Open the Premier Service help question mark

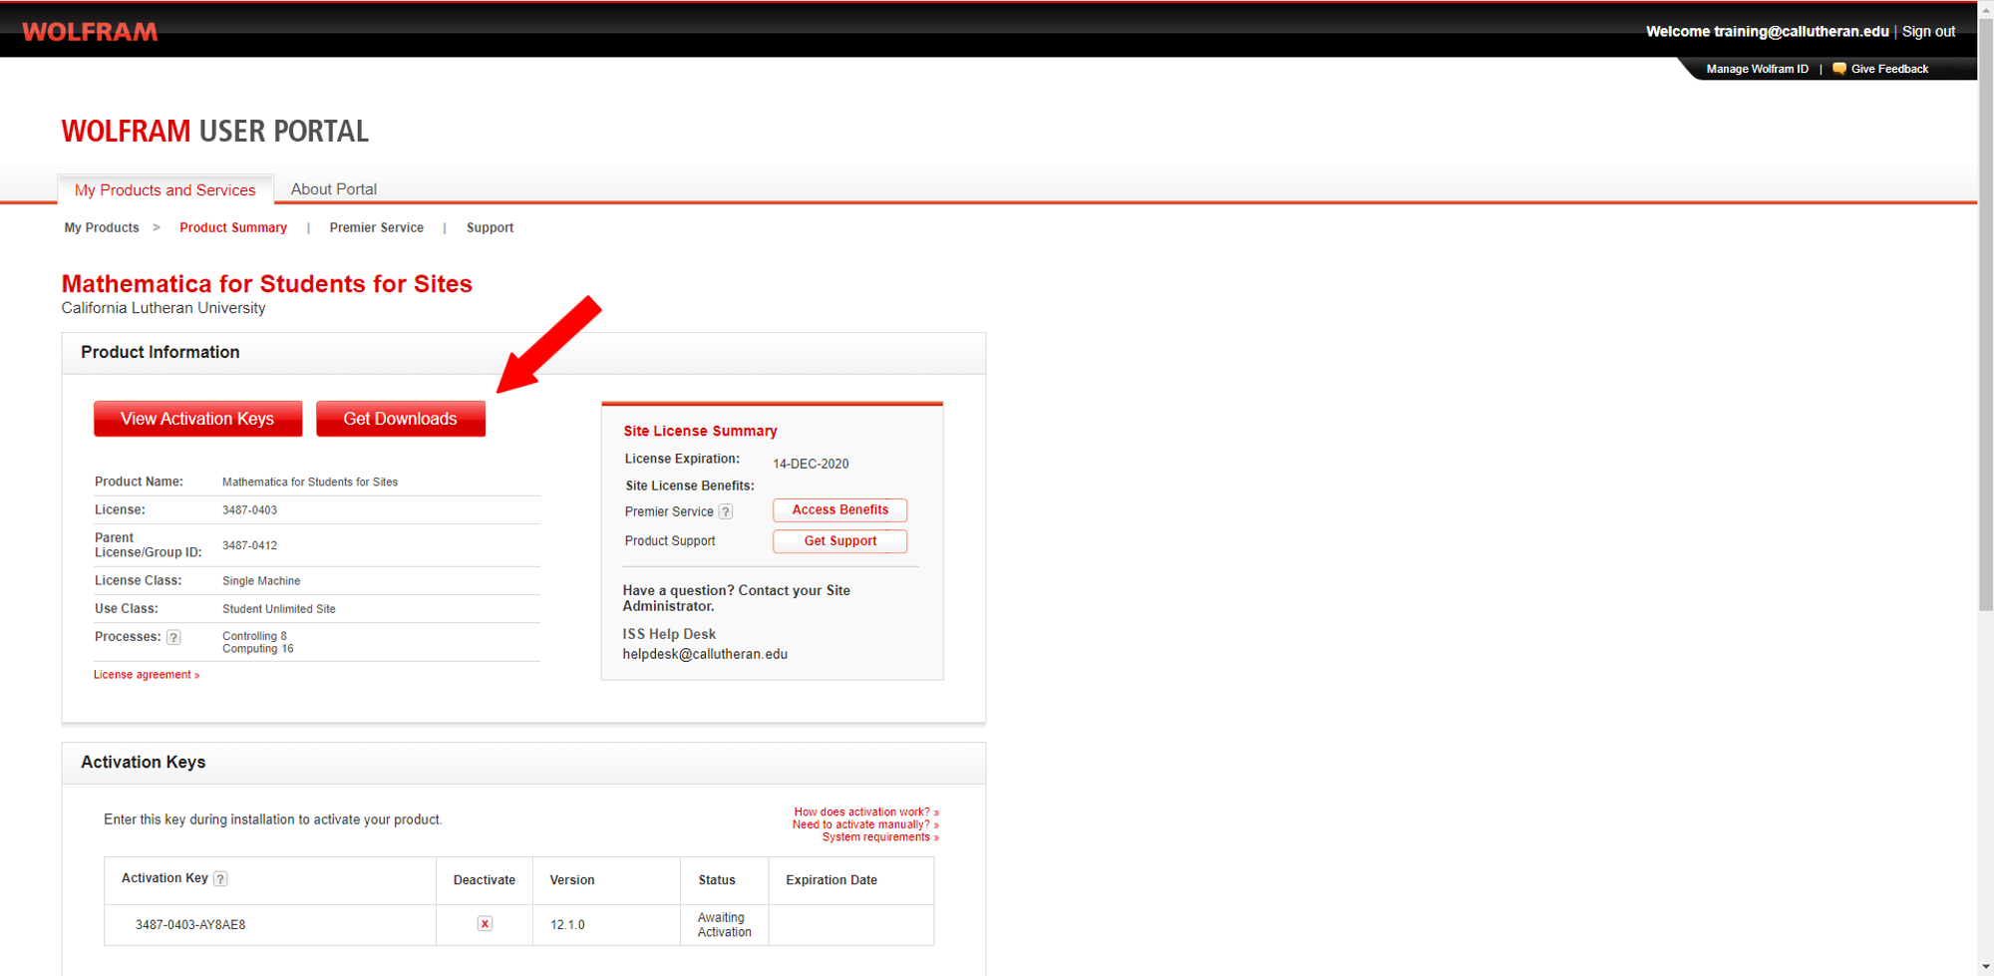pos(726,511)
